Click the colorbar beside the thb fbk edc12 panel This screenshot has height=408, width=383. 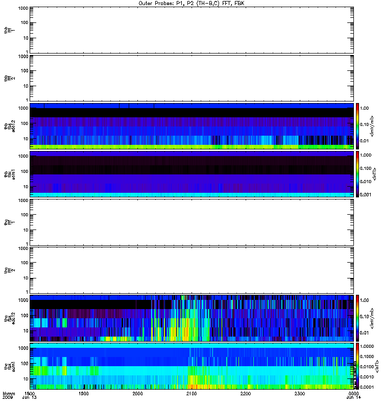[x=357, y=126]
